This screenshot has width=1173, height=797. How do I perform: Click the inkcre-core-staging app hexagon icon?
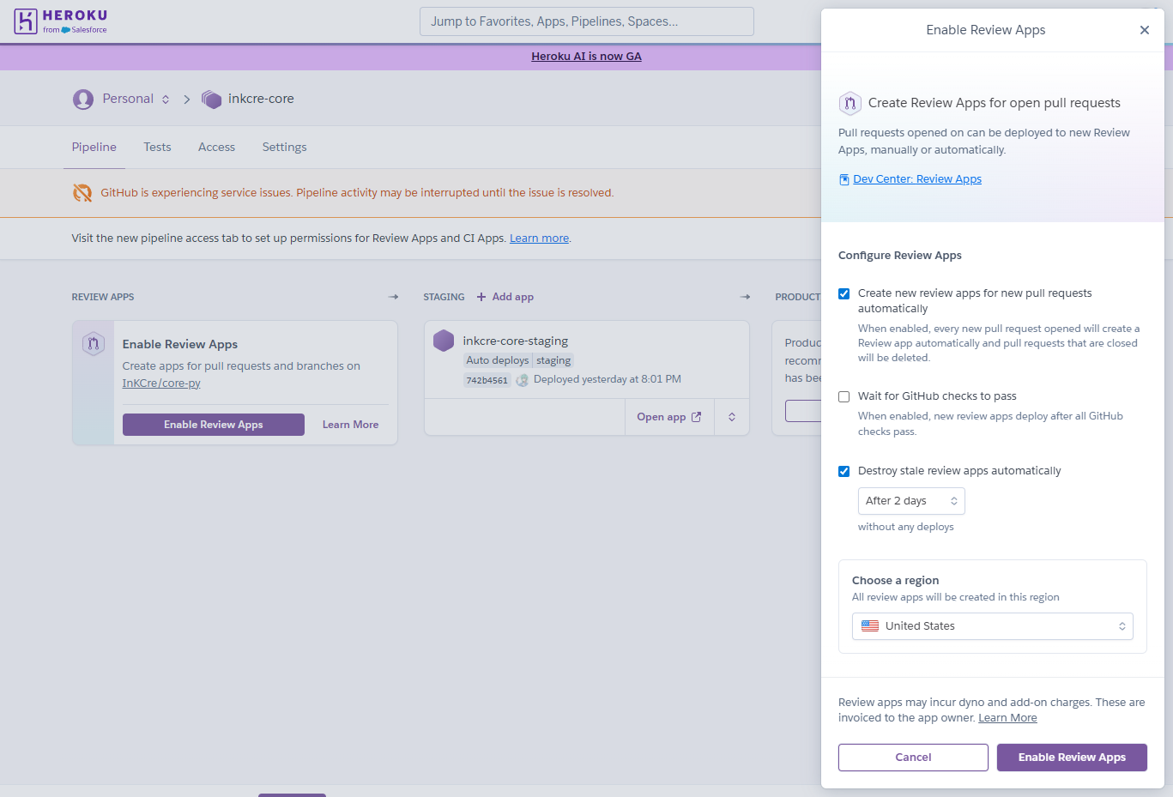(444, 341)
